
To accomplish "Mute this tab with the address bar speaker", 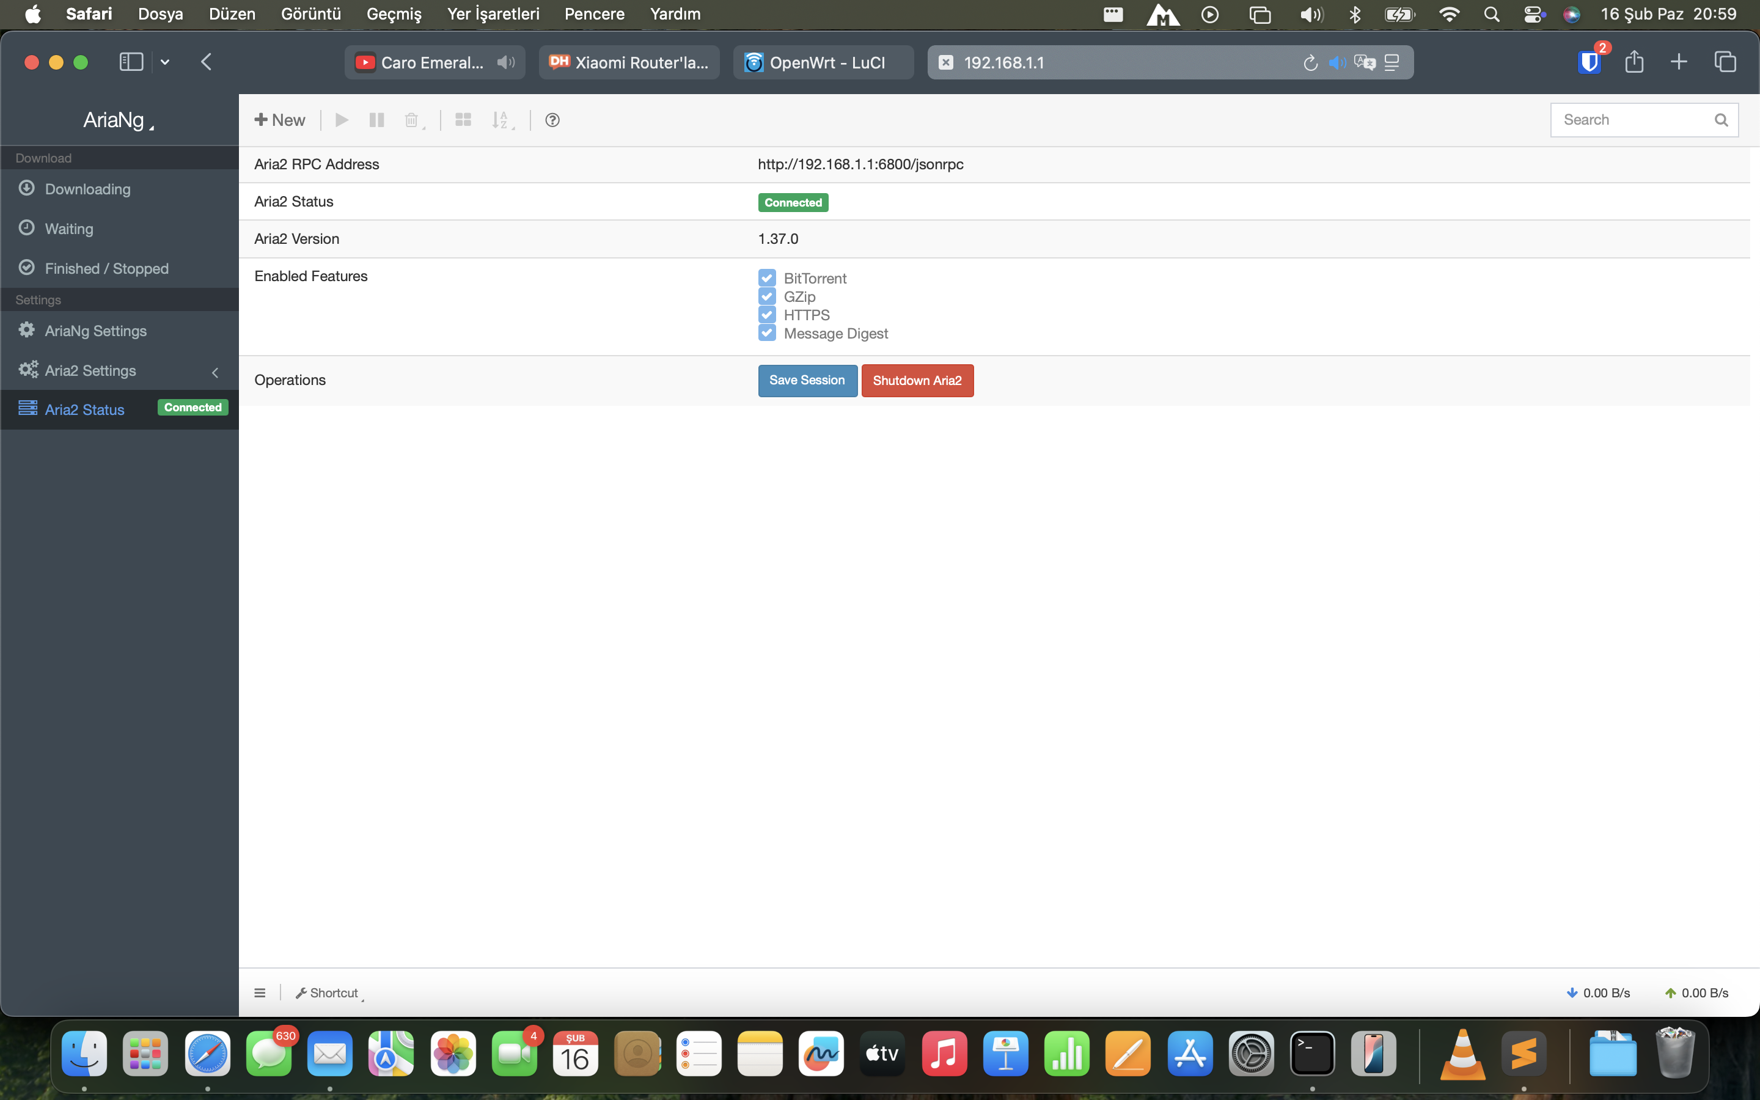I will click(x=1336, y=62).
